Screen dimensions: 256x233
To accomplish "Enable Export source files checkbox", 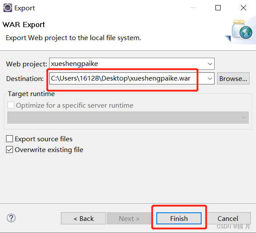I will (x=9, y=139).
